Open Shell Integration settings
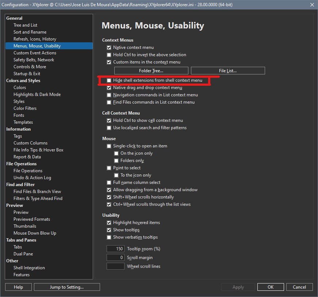Viewport: 318px width, 297px height. click(29, 268)
